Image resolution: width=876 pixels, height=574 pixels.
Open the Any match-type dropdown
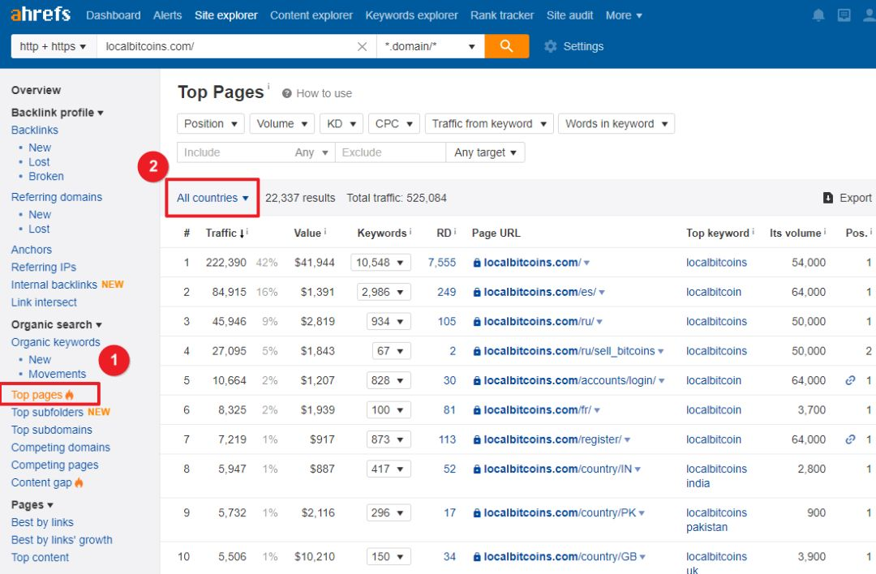(311, 152)
